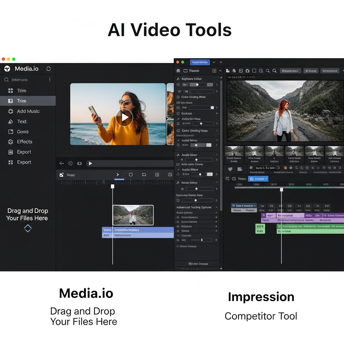Click the plain square frame icon in toolbar

[x=254, y=71]
